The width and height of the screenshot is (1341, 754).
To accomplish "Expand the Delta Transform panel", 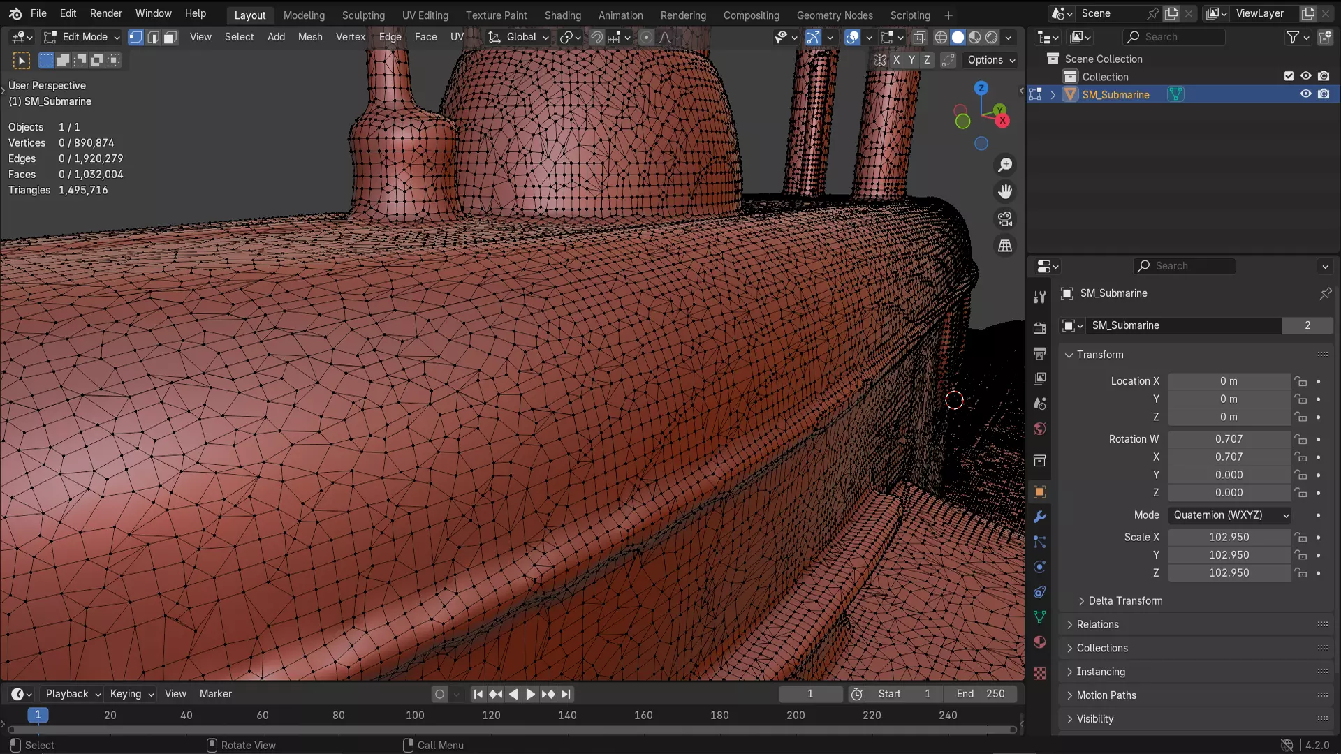I will point(1124,600).
